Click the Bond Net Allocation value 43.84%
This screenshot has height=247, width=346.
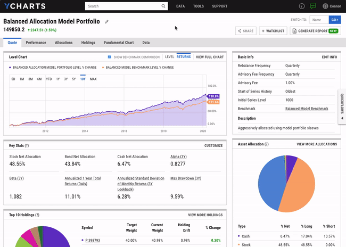[72, 164]
